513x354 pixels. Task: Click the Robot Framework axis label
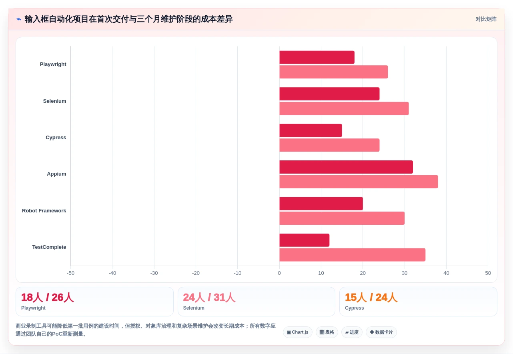[x=44, y=211]
